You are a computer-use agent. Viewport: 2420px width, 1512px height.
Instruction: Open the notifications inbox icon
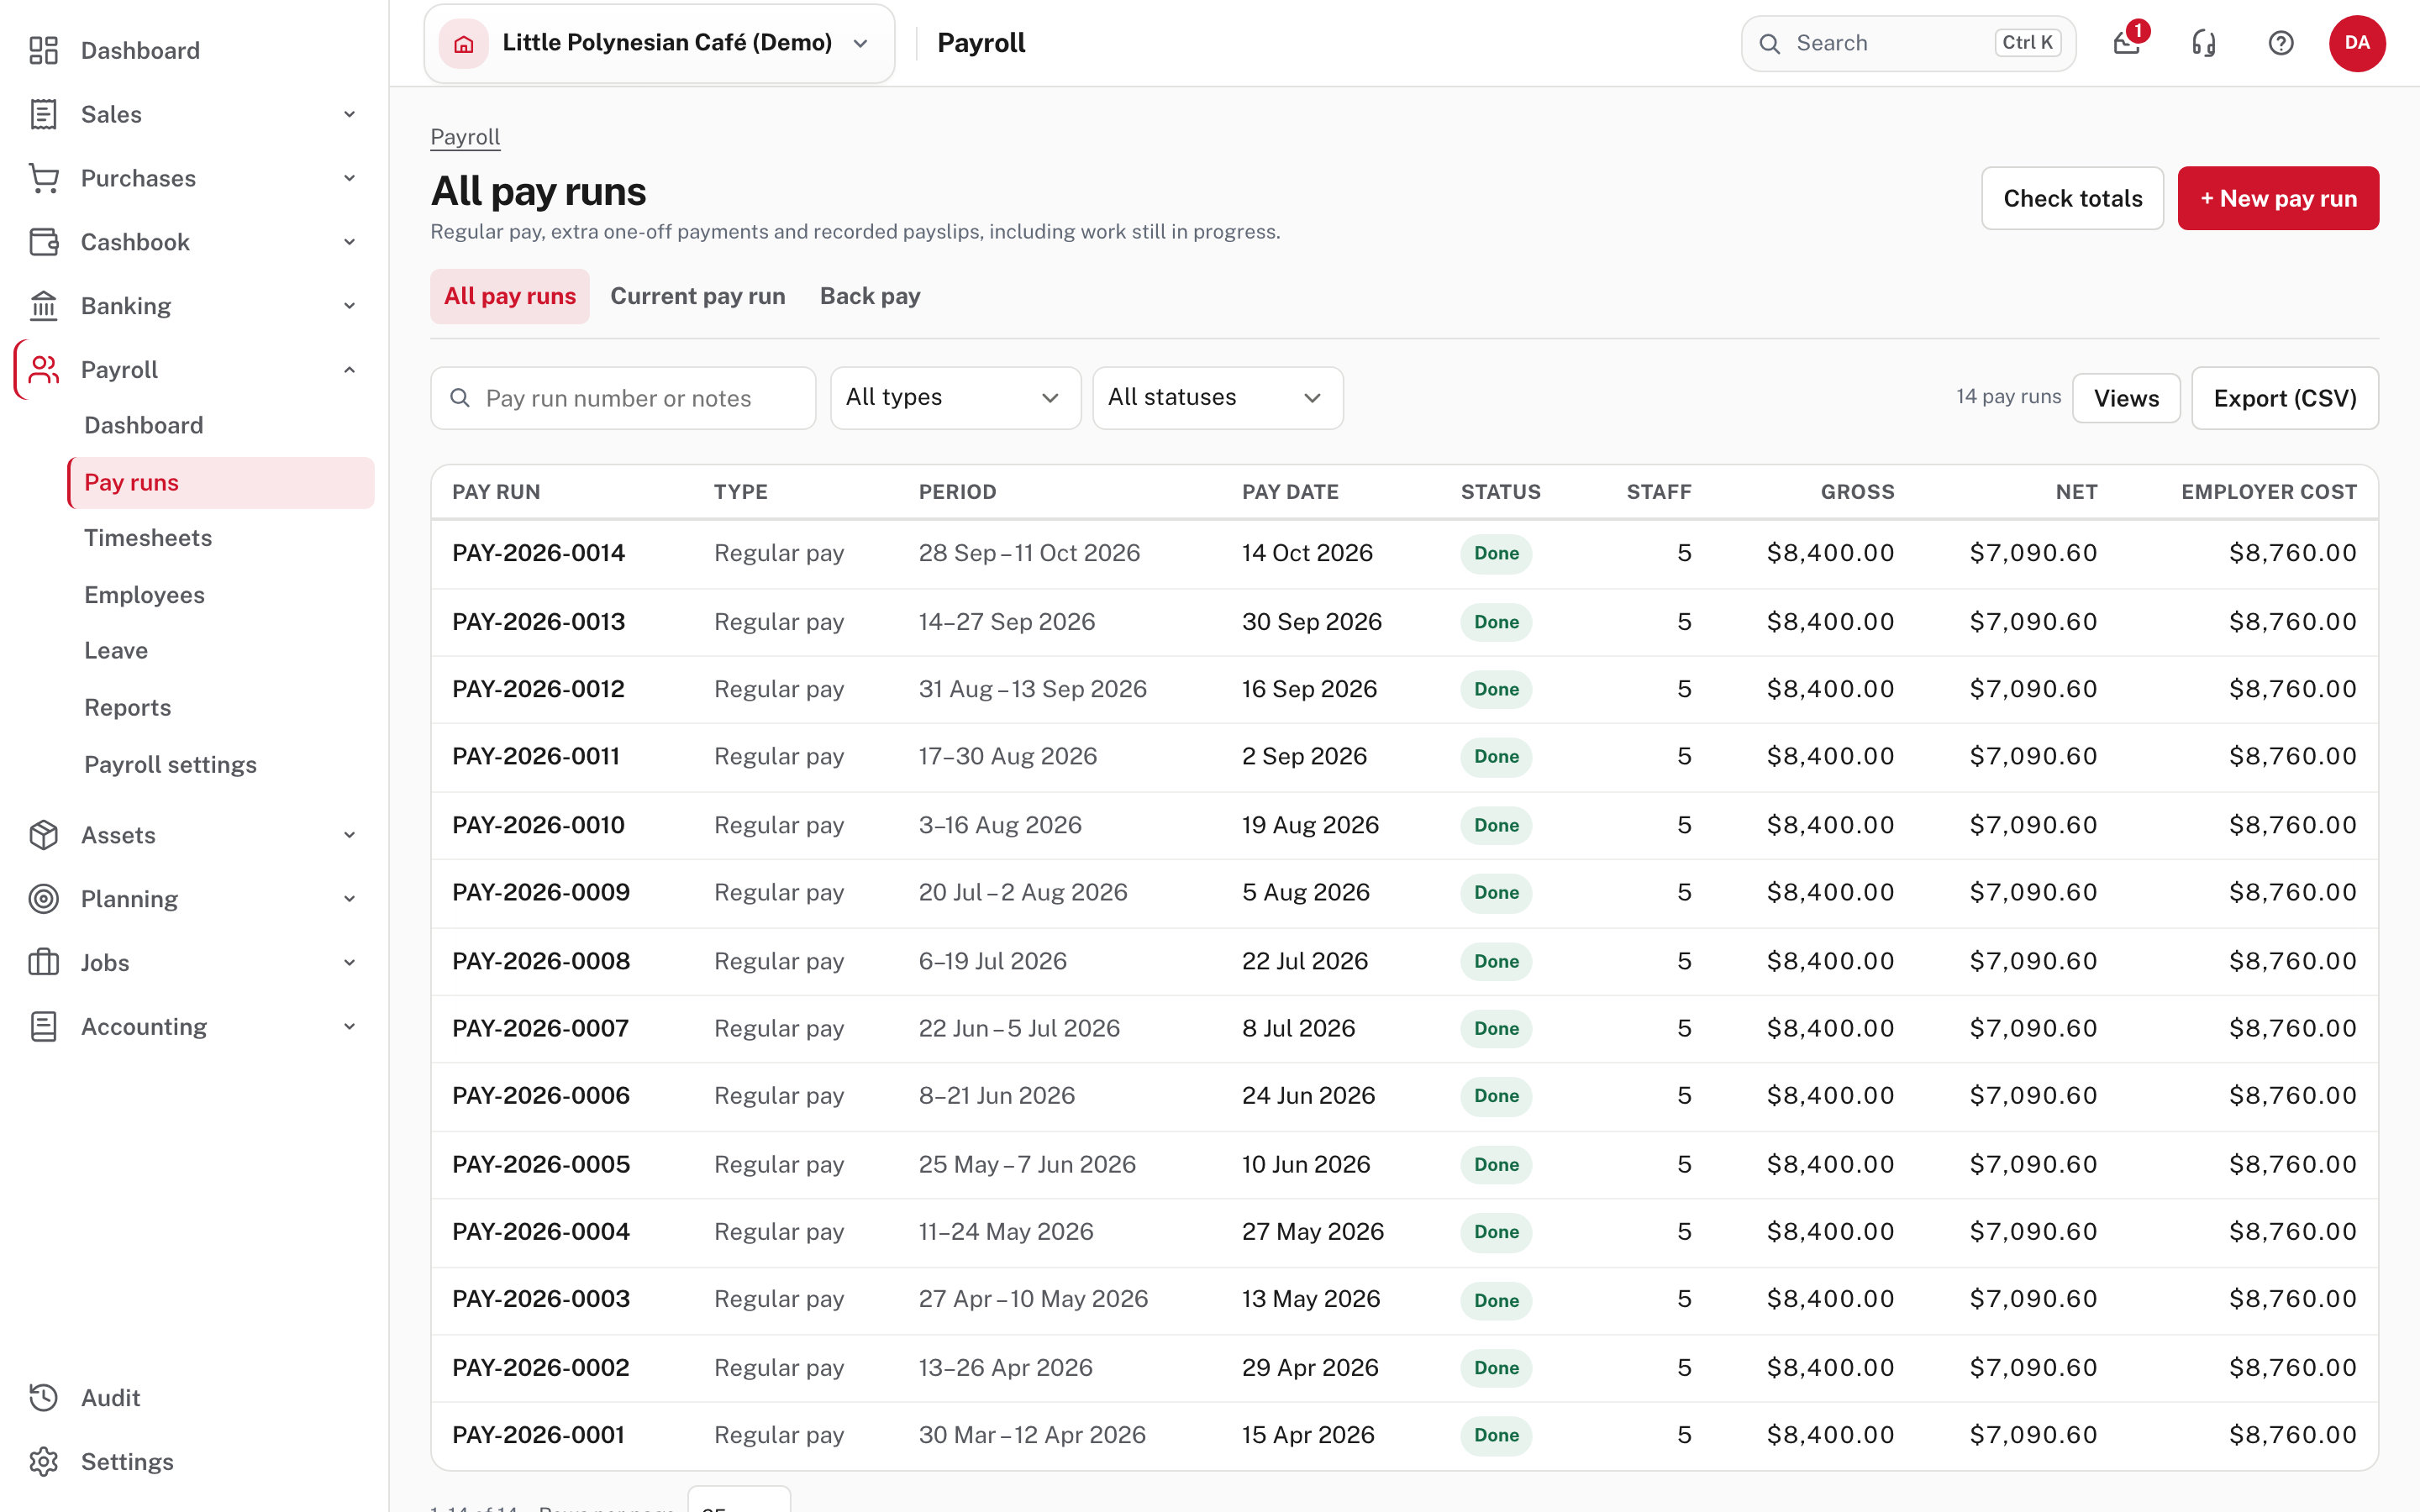pyautogui.click(x=2127, y=43)
